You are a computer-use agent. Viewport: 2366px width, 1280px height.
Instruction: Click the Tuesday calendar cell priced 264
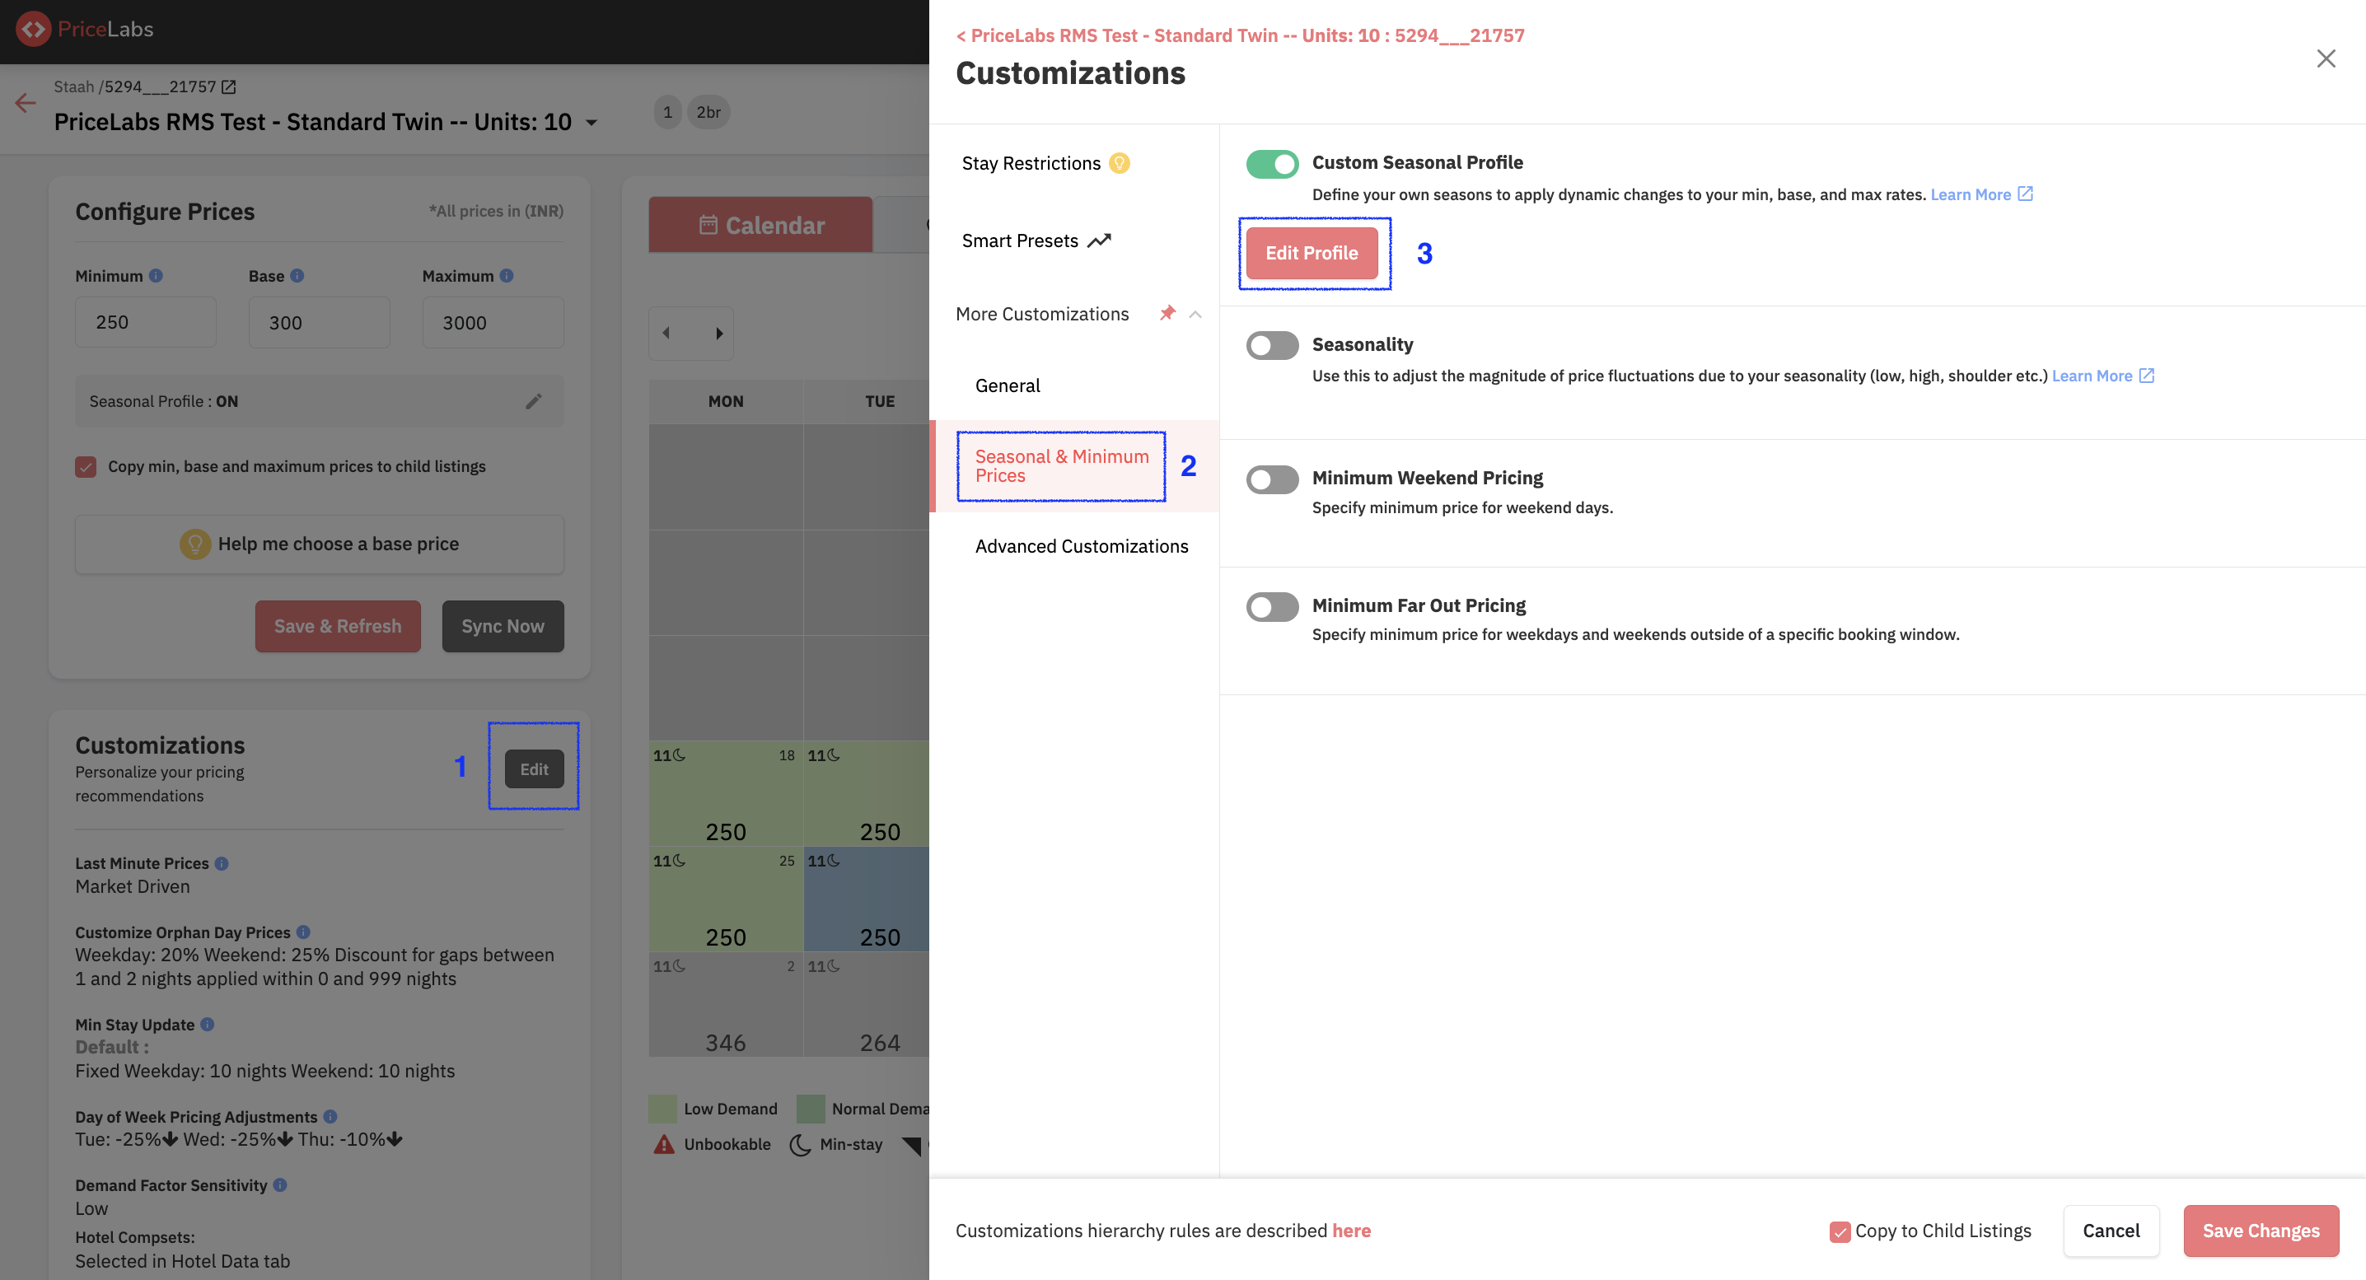click(x=866, y=1005)
